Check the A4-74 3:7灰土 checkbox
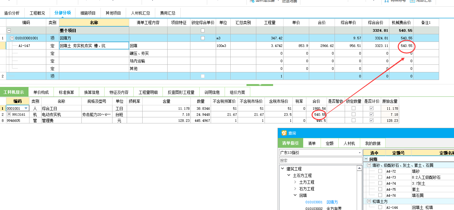Image resolution: width=454 pixels, height=210 pixels. (380, 183)
